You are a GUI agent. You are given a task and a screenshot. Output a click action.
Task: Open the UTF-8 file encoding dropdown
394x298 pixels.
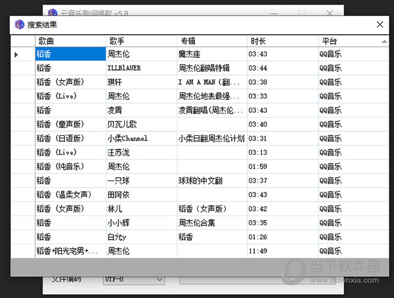tap(134, 280)
